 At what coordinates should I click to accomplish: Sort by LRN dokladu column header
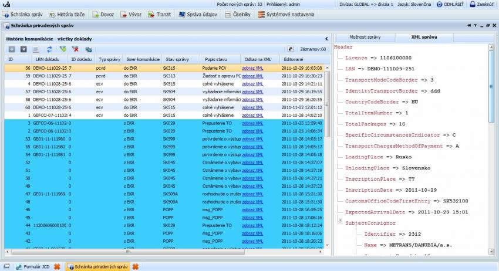pyautogui.click(x=49, y=59)
